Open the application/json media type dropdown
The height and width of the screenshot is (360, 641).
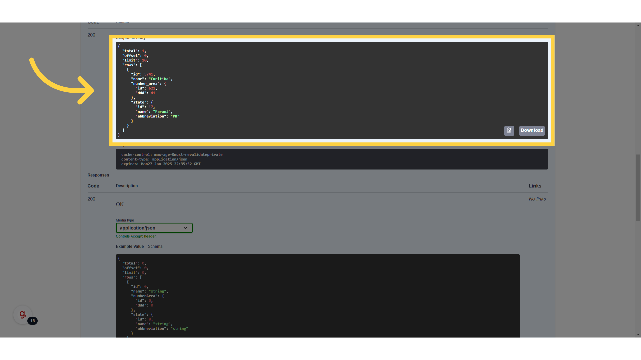154,228
